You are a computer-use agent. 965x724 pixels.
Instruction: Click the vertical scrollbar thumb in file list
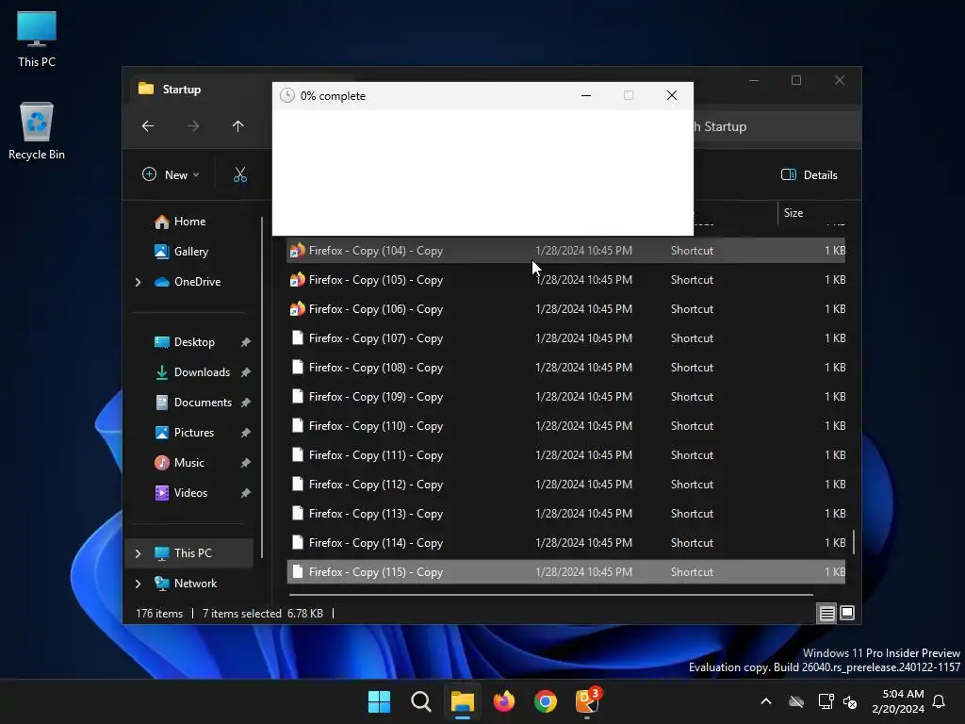tap(854, 541)
